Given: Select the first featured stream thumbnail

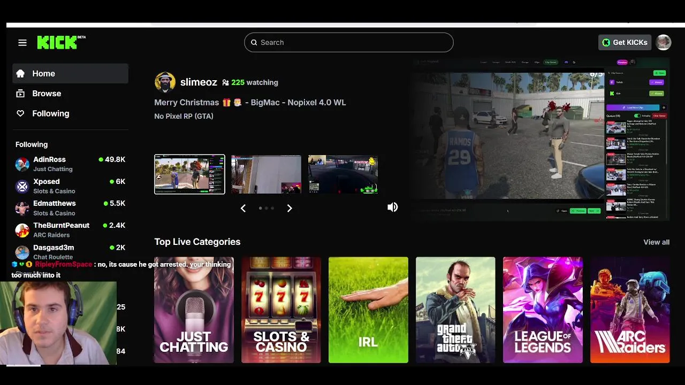Looking at the screenshot, I should [x=189, y=174].
